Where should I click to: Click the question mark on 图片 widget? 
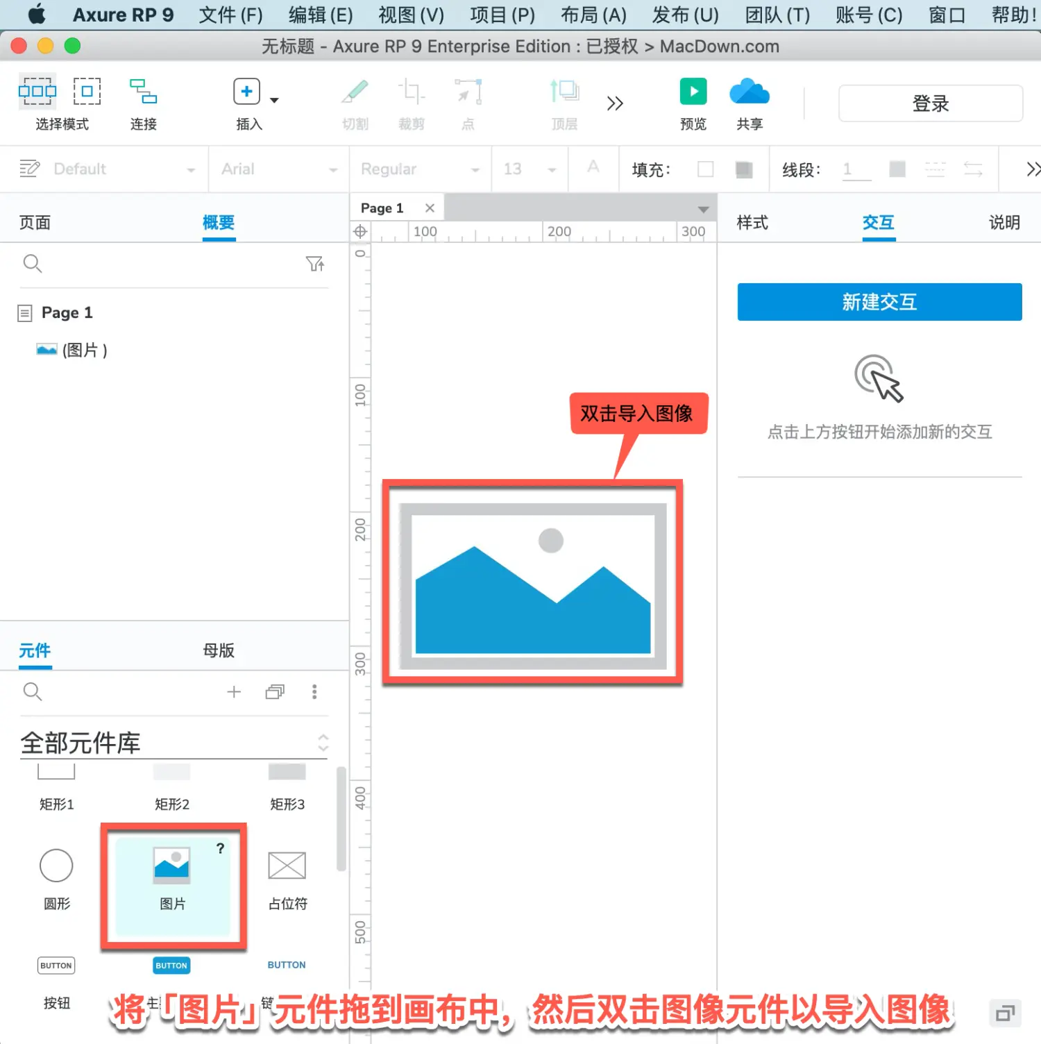tap(220, 848)
